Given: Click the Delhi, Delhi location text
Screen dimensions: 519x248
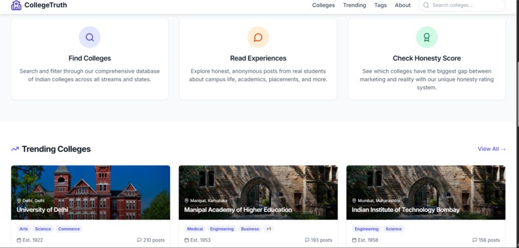Looking at the screenshot, I should point(33,200).
